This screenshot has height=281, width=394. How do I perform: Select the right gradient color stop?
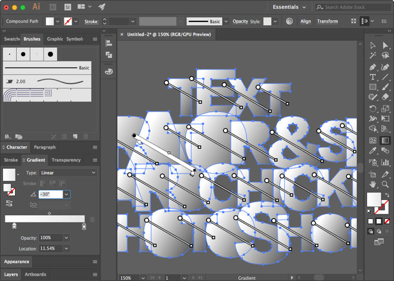84,226
